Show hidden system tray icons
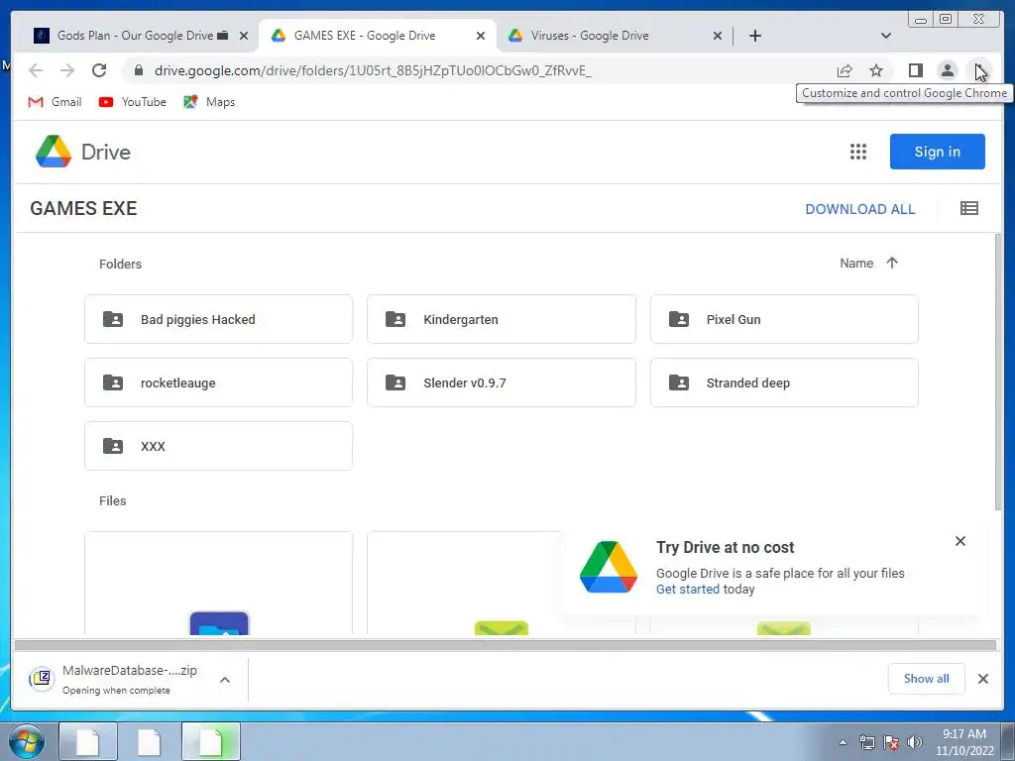Viewport: 1015px width, 761px height. pyautogui.click(x=843, y=742)
